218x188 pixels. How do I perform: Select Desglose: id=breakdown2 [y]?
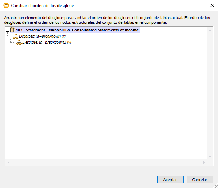pos(47,43)
